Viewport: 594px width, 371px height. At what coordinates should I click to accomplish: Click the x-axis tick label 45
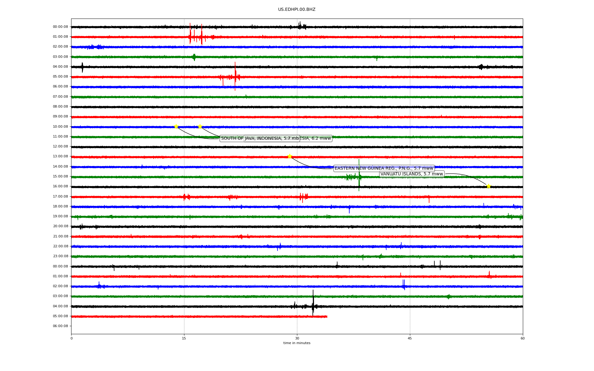410,338
